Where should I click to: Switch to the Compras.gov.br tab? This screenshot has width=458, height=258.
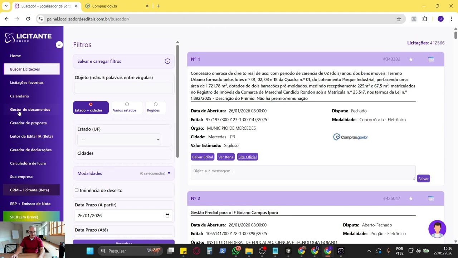pos(117,6)
